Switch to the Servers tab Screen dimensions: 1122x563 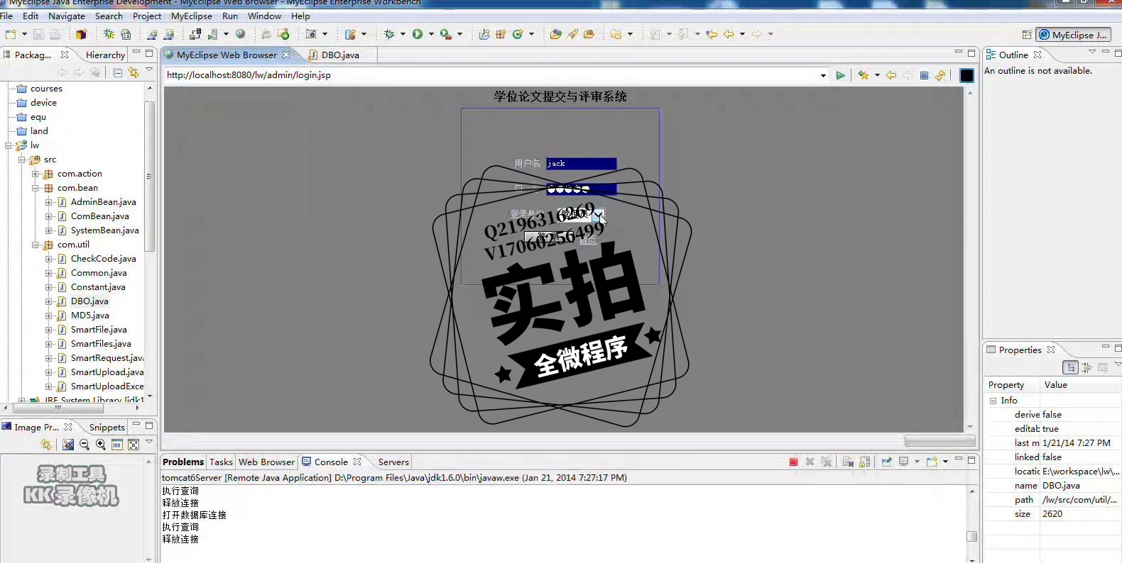tap(393, 462)
